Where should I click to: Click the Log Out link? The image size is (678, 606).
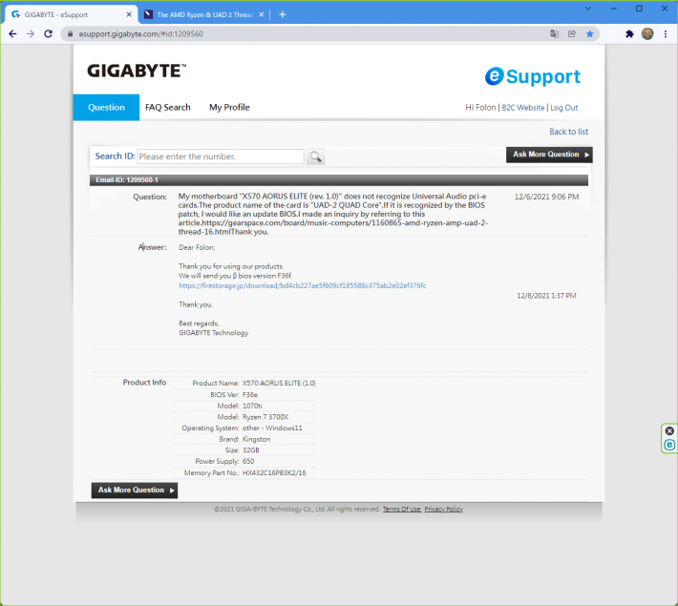point(563,108)
